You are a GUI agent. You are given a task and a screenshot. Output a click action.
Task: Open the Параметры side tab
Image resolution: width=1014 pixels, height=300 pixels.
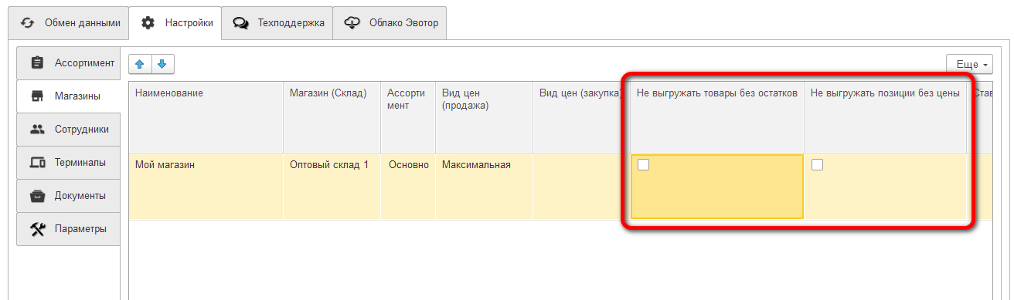pyautogui.click(x=68, y=229)
